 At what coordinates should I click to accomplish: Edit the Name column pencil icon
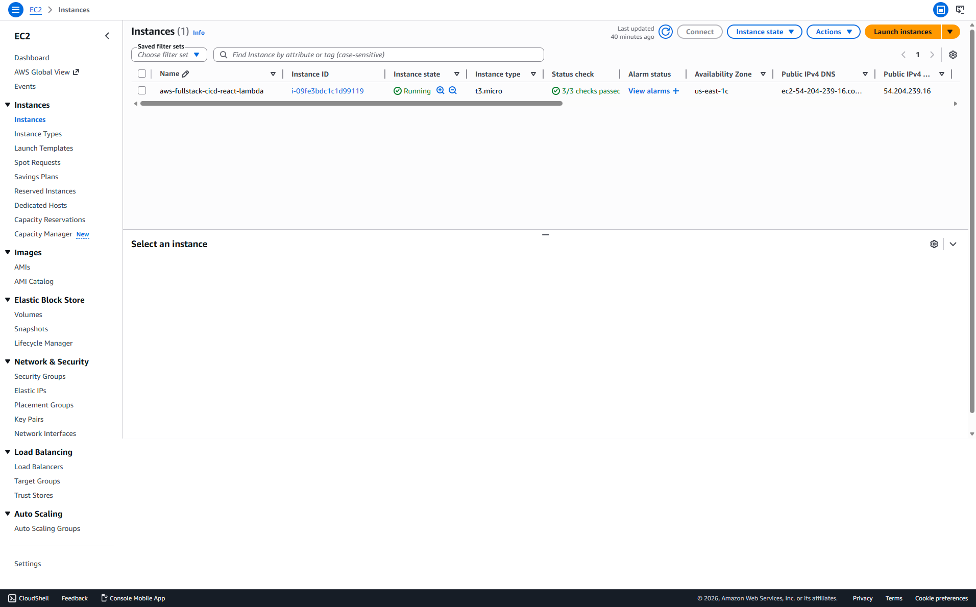[185, 74]
